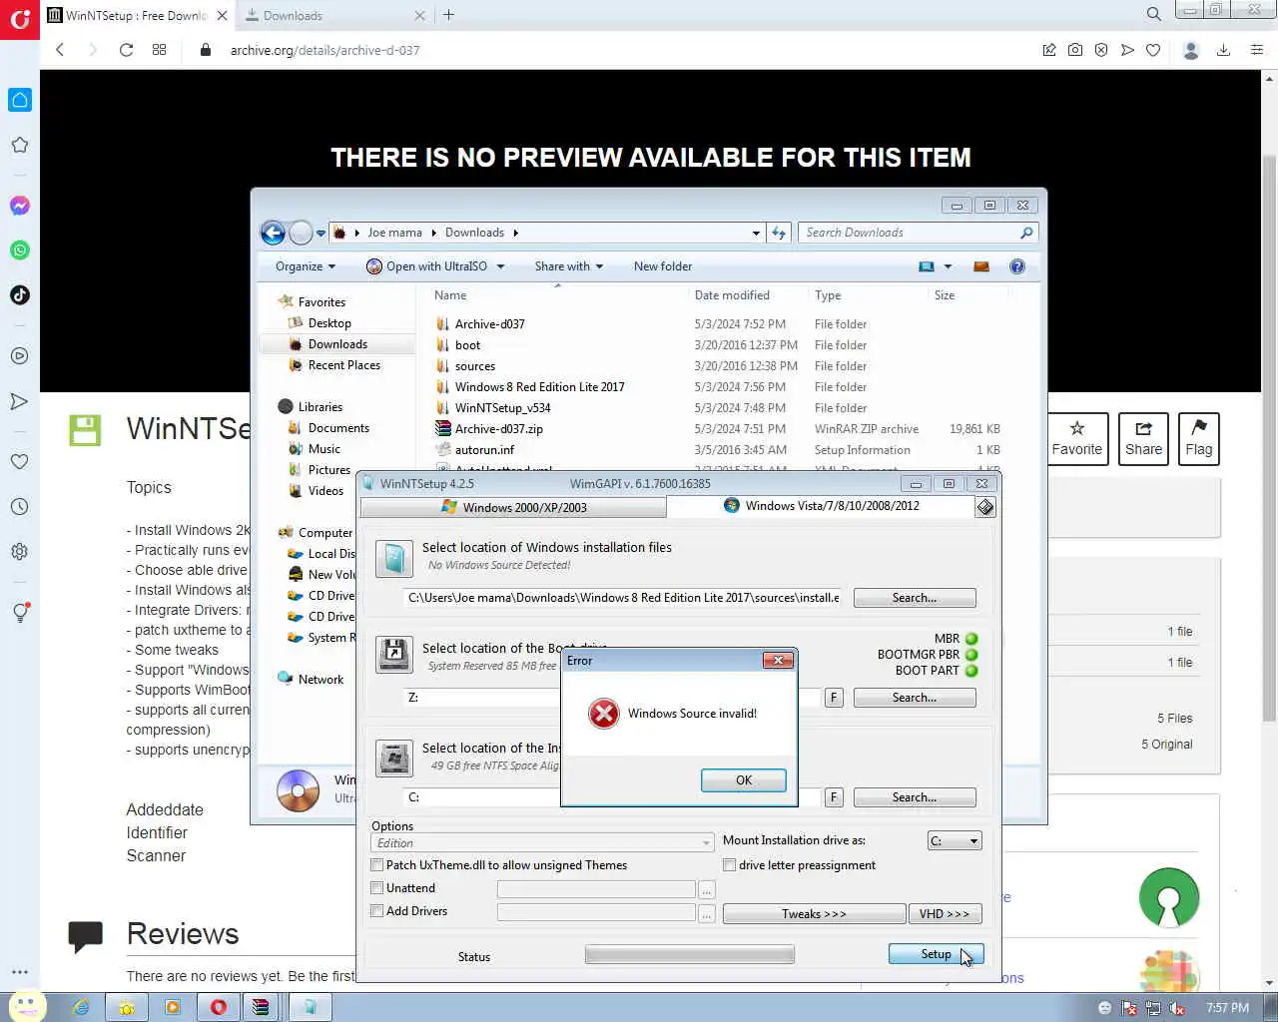Viewport: 1278px width, 1022px height.
Task: Open the Edition dropdown
Action: click(542, 843)
